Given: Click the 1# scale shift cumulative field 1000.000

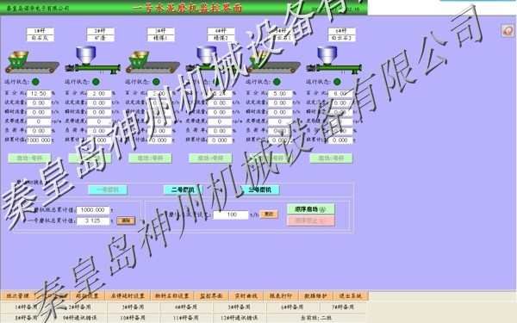Looking at the screenshot, I should [x=39, y=140].
